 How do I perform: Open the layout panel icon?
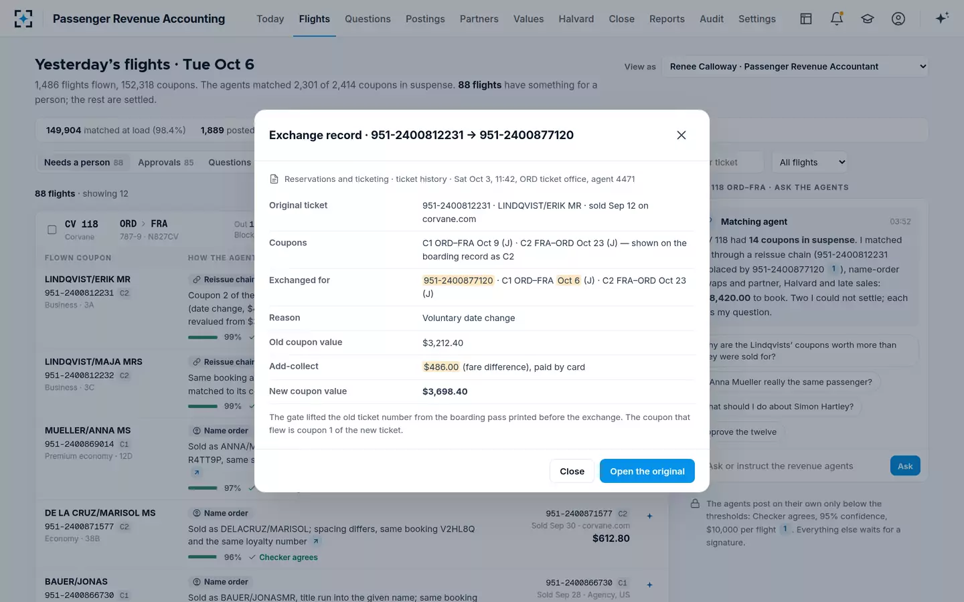pyautogui.click(x=806, y=19)
